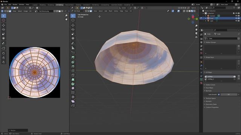Click the red X axis gizmo ball
Image resolution: width=241 pixels, height=135 pixels.
pyautogui.click(x=193, y=17)
